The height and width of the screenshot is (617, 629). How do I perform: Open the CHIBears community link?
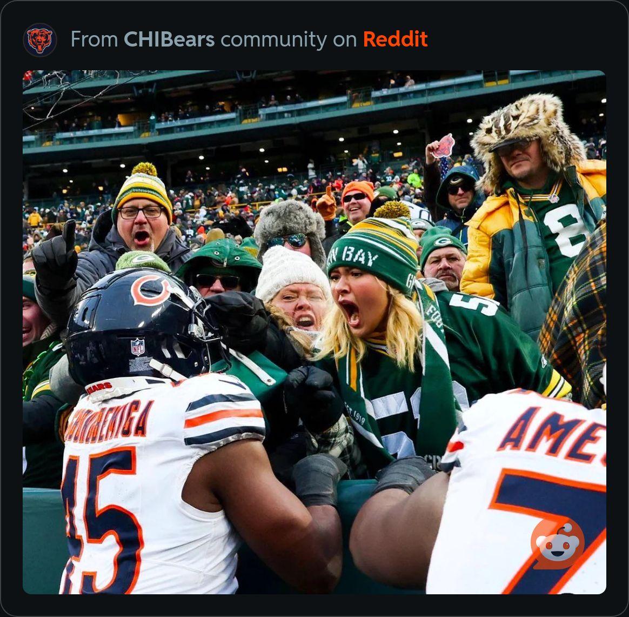[169, 39]
